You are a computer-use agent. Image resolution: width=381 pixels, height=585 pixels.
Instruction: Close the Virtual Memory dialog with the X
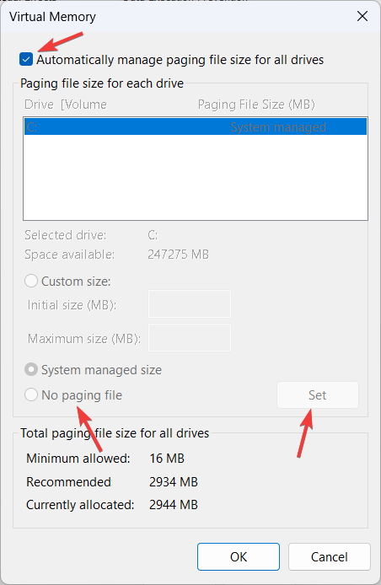tap(362, 16)
